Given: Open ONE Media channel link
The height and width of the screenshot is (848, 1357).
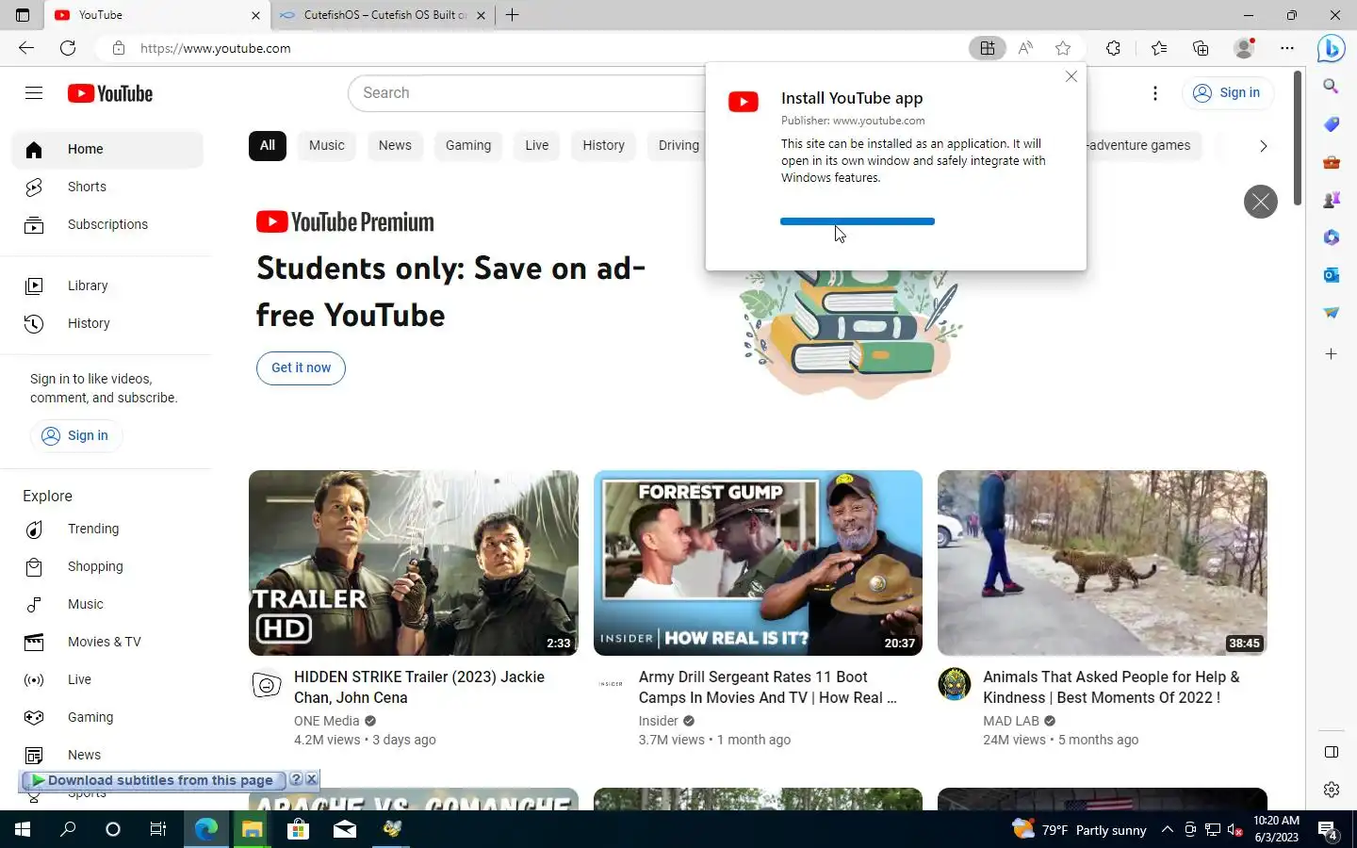Looking at the screenshot, I should tap(327, 721).
